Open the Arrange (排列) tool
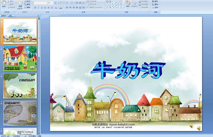The image size is (213, 137). tap(128, 4)
